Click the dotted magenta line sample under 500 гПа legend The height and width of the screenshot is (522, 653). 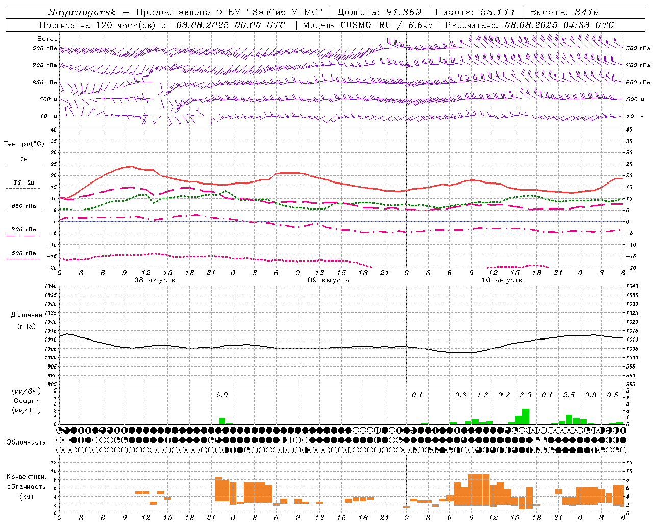click(x=23, y=259)
